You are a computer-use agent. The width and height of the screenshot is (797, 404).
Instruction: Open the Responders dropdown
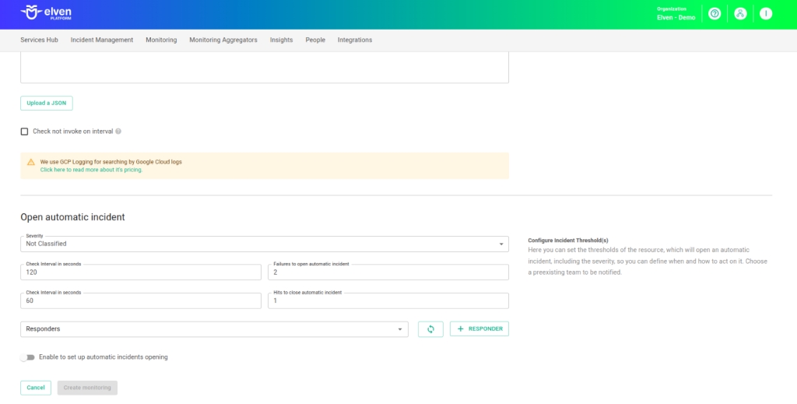(x=214, y=329)
